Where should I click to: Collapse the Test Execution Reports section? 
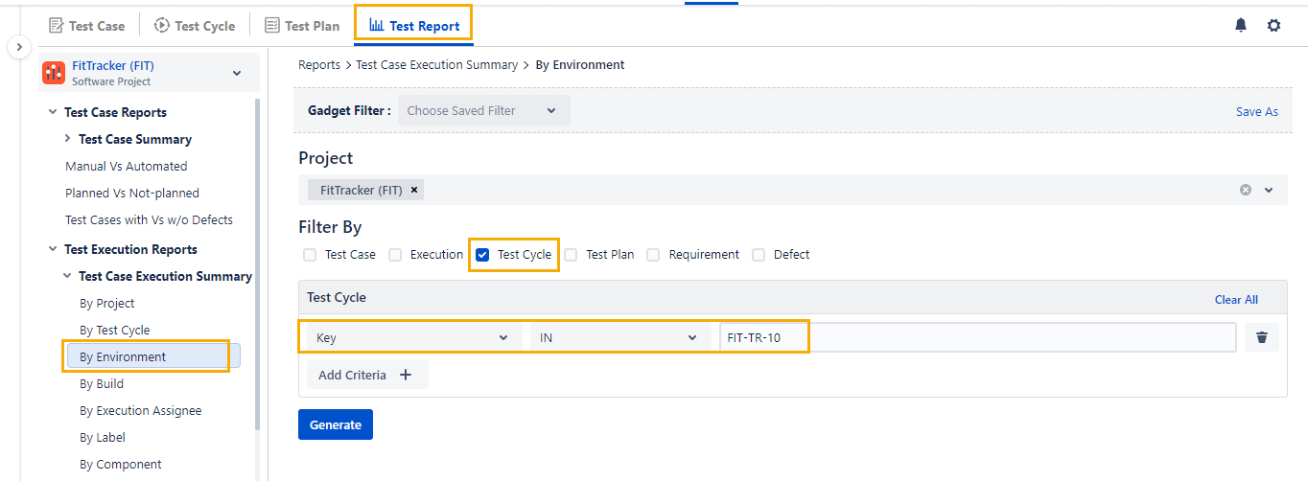tap(53, 249)
